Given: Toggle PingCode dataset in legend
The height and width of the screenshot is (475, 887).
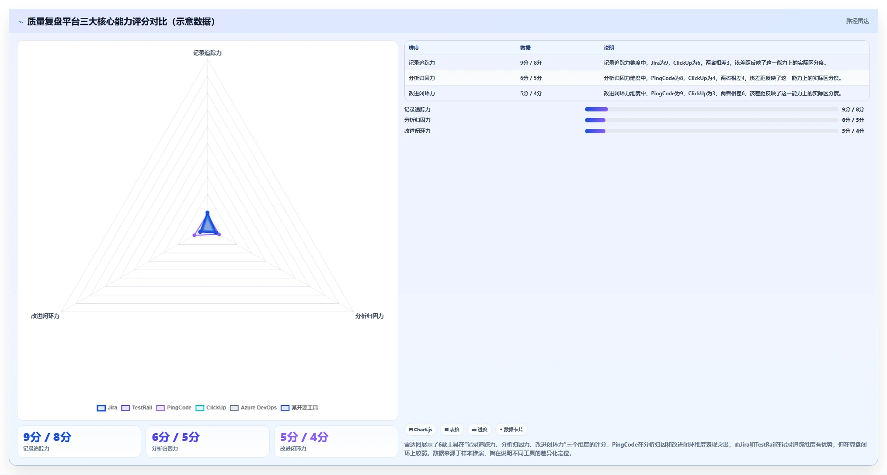Looking at the screenshot, I should 174,408.
